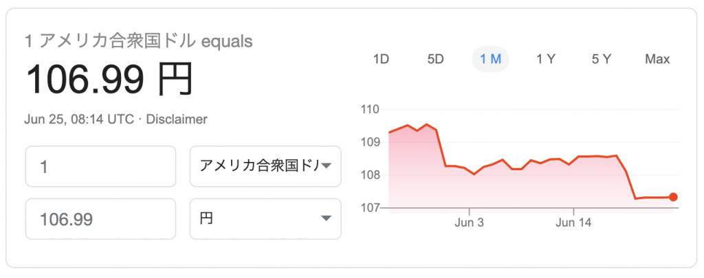Open the 円 target currency dropdown

coord(265,219)
